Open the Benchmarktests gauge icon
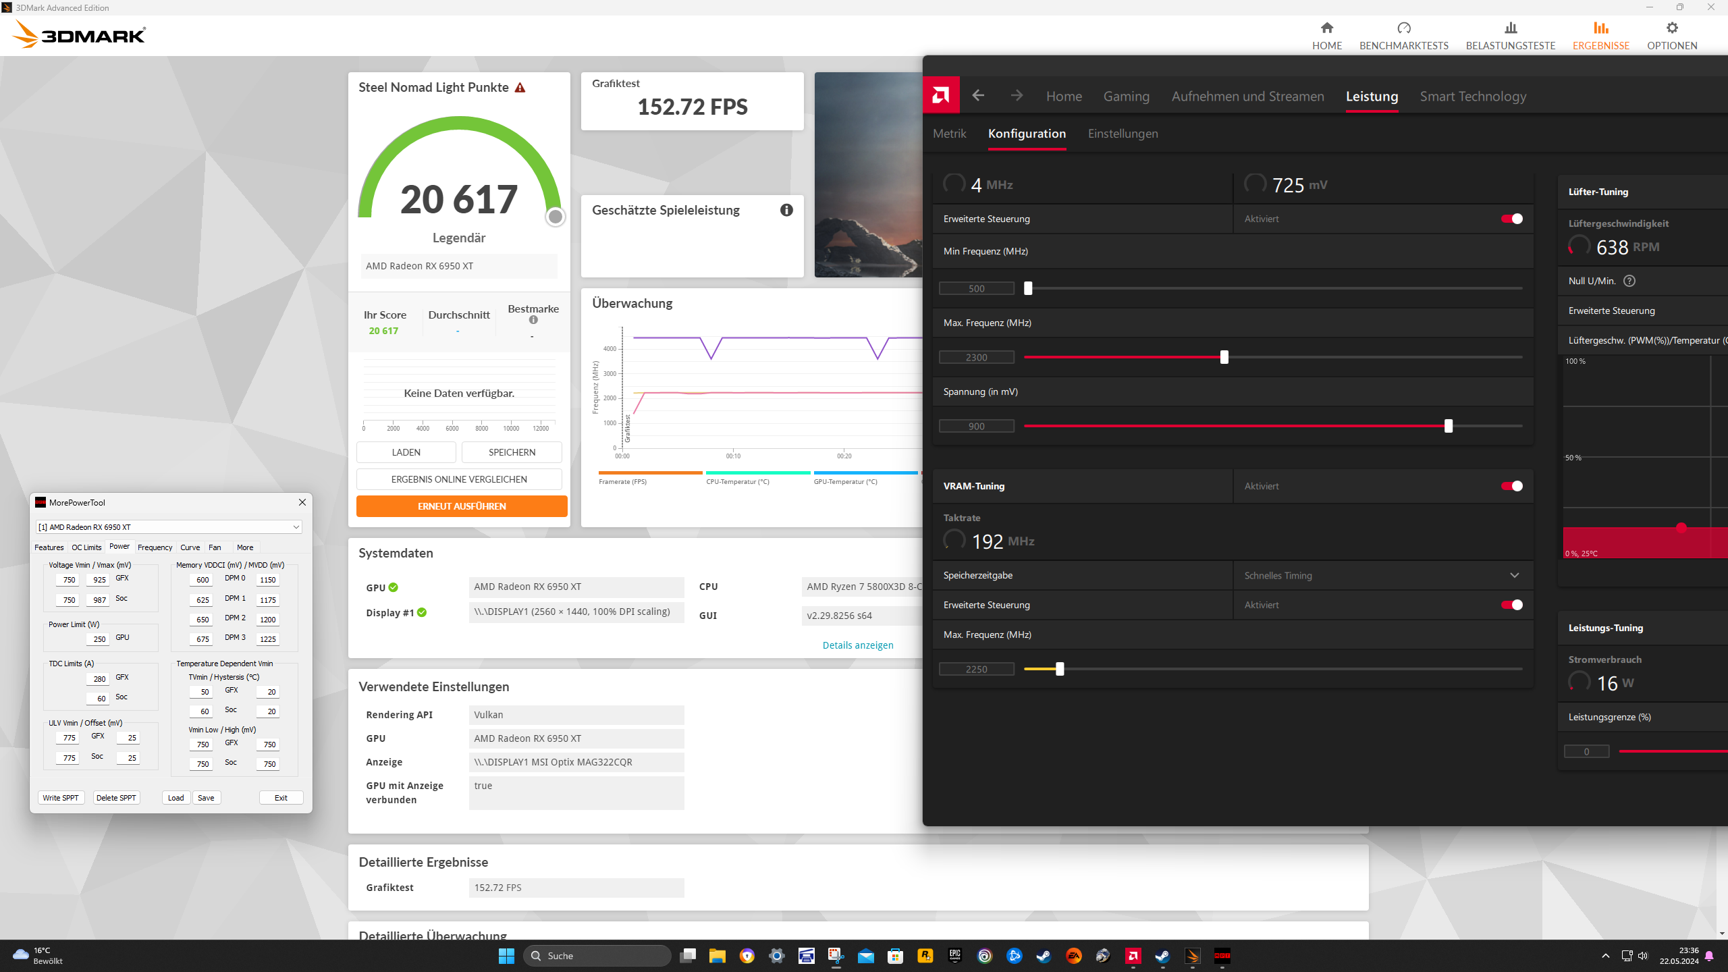 (x=1403, y=28)
